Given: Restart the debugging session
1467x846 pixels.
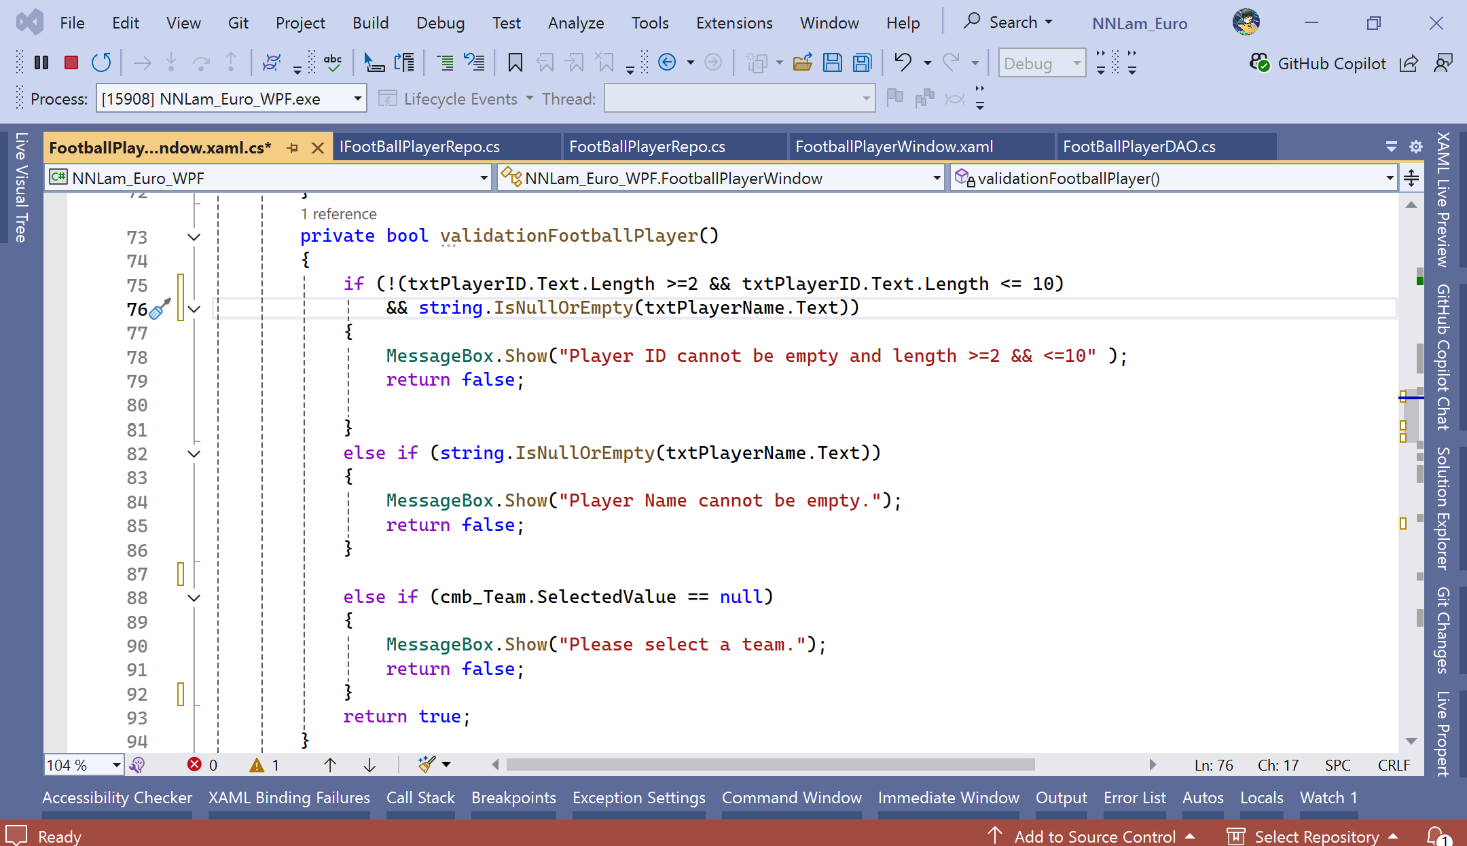Looking at the screenshot, I should coord(101,63).
